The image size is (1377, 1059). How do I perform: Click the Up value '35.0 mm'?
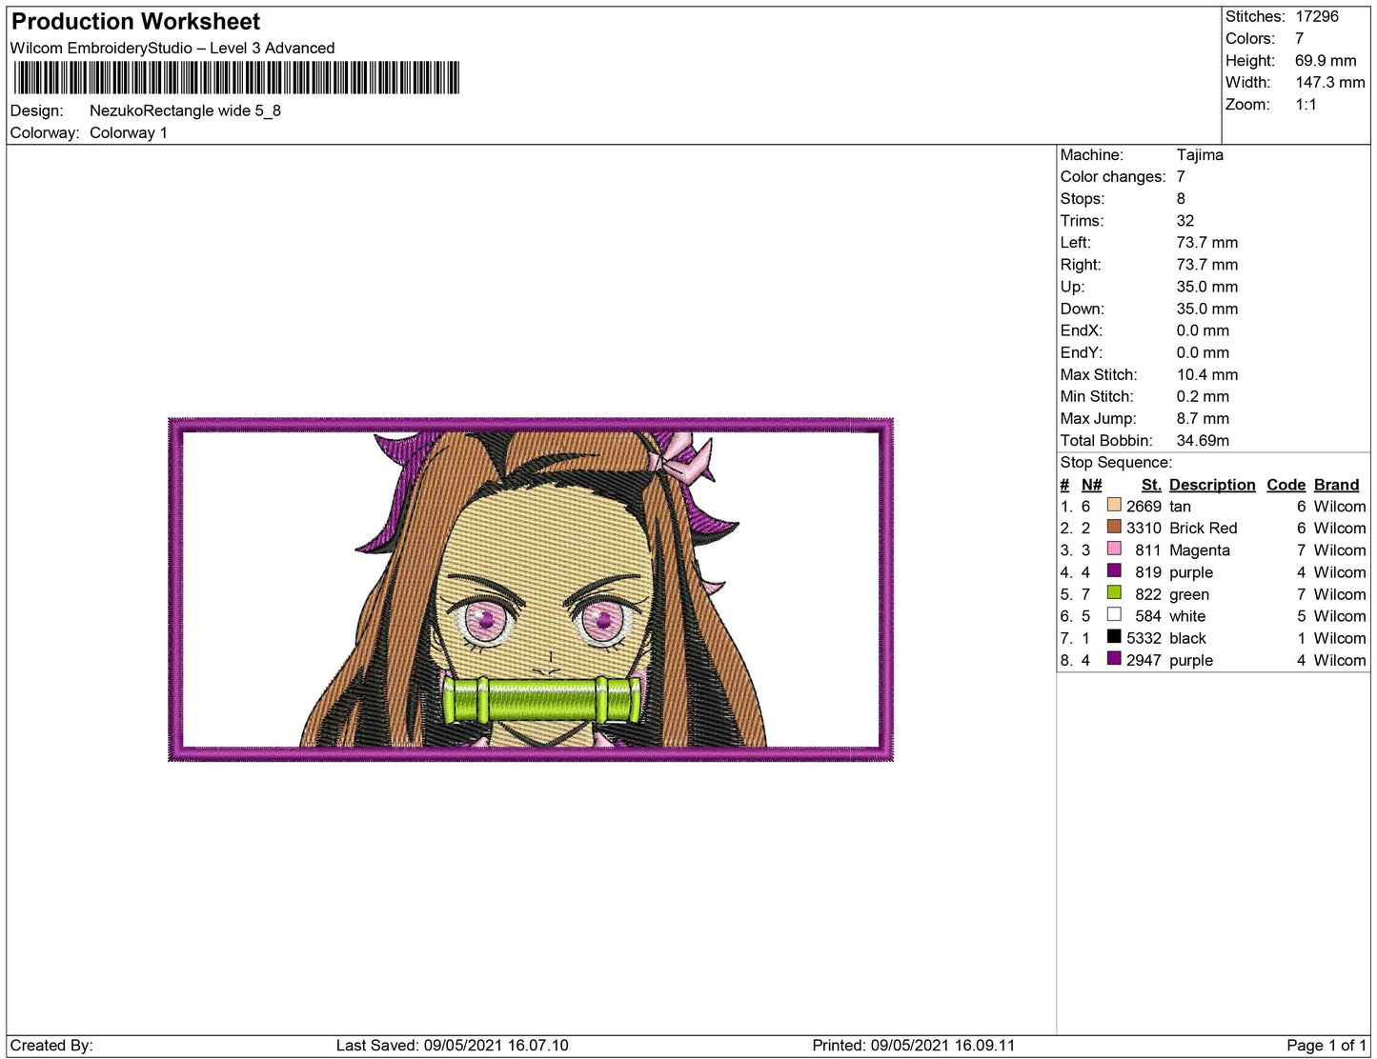point(1207,287)
